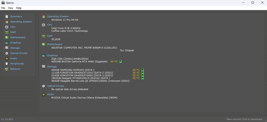This screenshot has height=122, width=267.
Task: Open the View menu
Action: click(11, 8)
